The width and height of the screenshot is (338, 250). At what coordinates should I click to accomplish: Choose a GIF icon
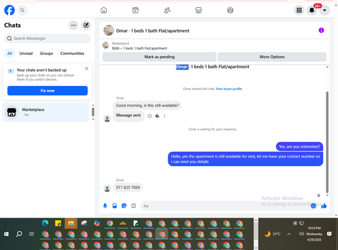[133, 206]
